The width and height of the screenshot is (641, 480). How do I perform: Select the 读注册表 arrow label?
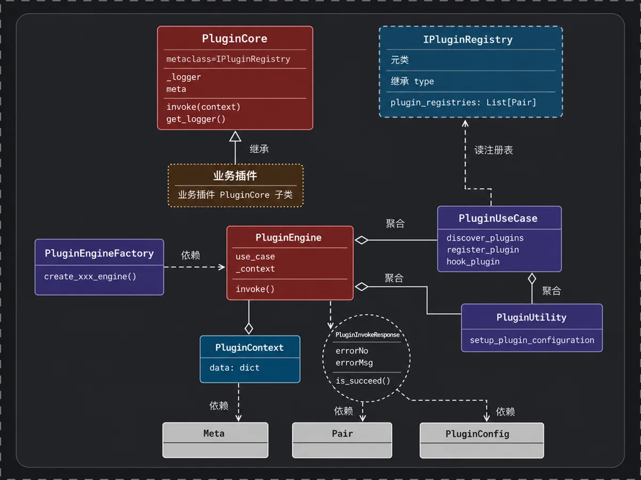(x=494, y=150)
